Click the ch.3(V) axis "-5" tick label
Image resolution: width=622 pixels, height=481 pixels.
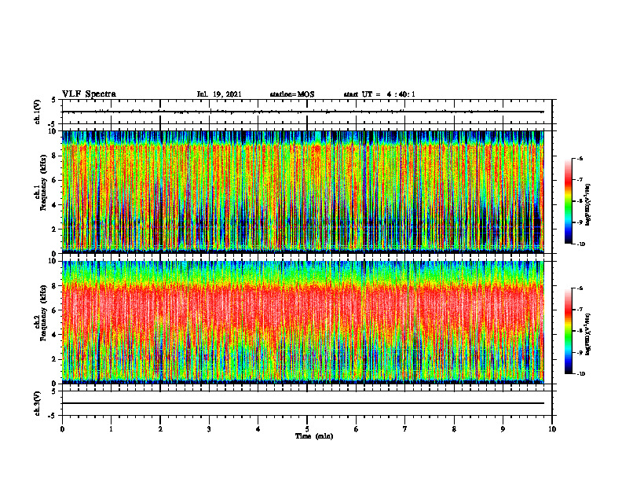[53, 416]
